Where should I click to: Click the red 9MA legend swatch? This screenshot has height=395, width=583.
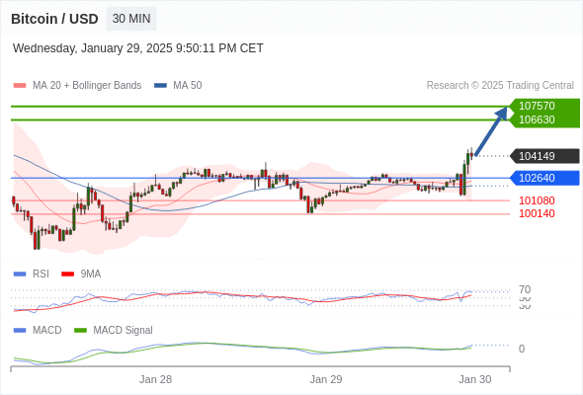click(67, 275)
